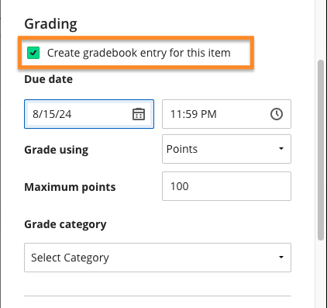Image resolution: width=327 pixels, height=308 pixels.
Task: Open the clock time picker icon
Action: pos(277,114)
